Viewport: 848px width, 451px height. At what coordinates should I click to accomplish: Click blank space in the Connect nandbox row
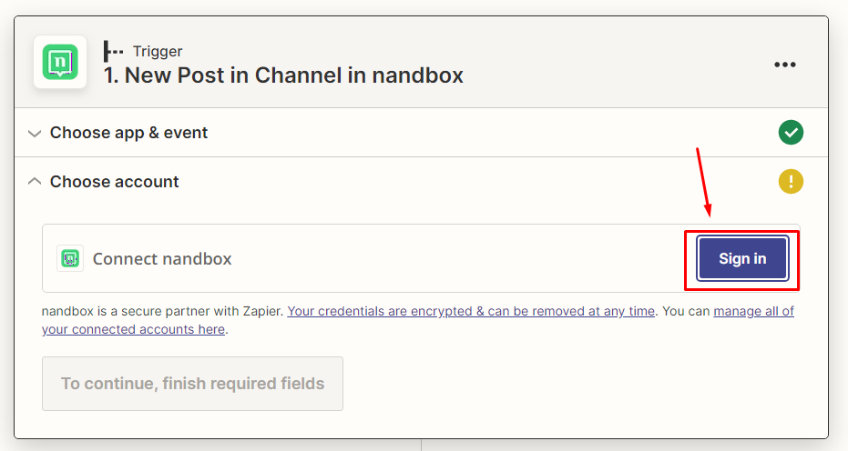coord(455,259)
